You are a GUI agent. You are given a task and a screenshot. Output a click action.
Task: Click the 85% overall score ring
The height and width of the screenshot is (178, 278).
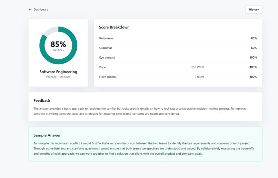[x=58, y=45]
